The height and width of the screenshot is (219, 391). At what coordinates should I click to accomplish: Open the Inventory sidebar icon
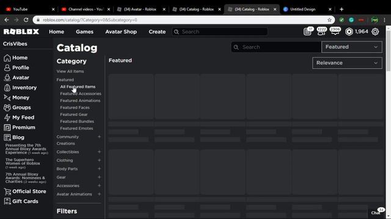(x=7, y=88)
